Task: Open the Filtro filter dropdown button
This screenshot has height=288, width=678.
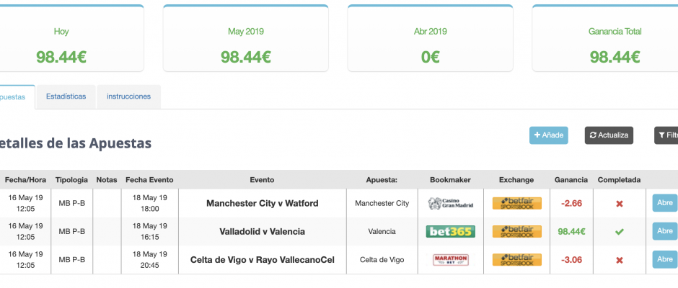Action: pyautogui.click(x=666, y=135)
